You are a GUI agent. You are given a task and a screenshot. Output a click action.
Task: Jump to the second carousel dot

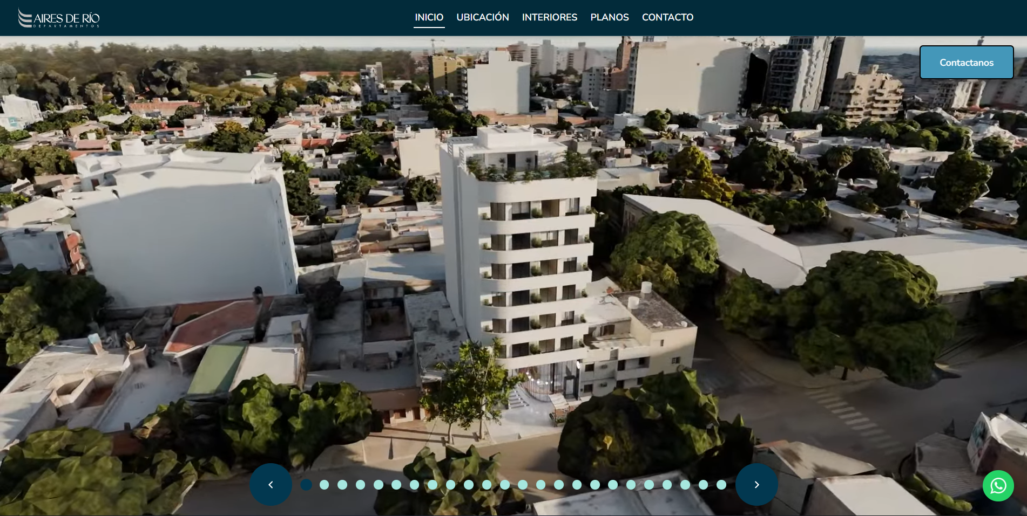tap(325, 485)
